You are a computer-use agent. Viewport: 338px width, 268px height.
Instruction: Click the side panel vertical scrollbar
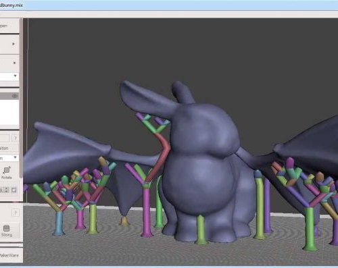click(21, 99)
